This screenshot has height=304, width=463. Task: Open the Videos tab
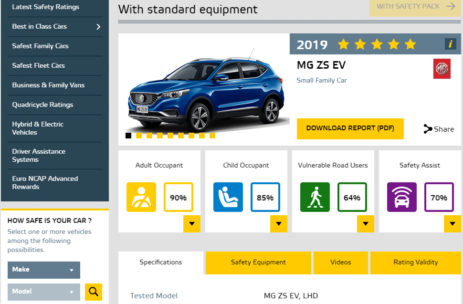(340, 262)
